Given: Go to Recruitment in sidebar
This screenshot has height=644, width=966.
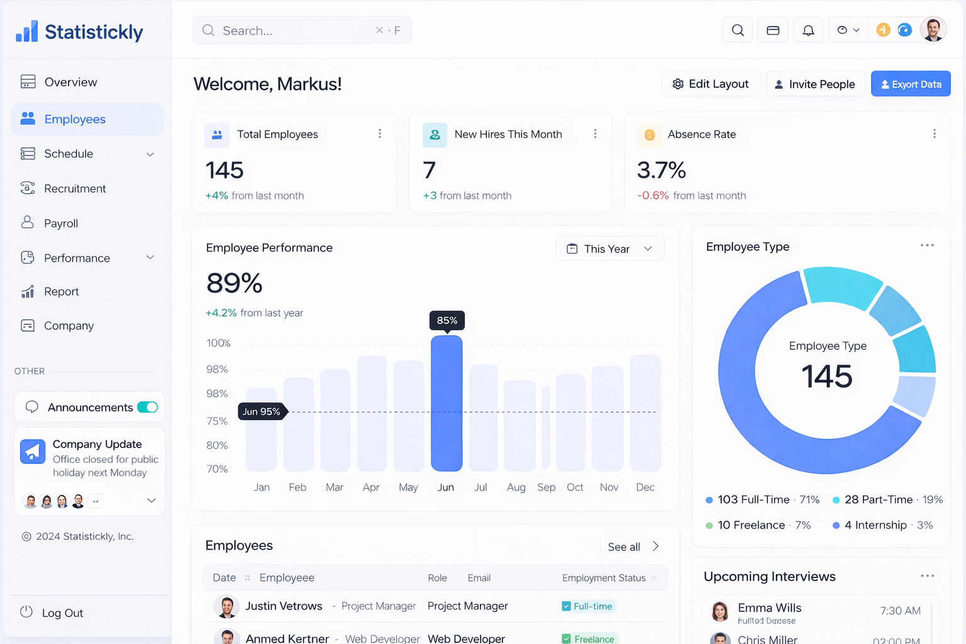Looking at the screenshot, I should pos(75,189).
